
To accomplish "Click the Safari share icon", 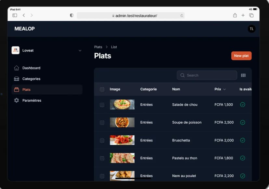I will pyautogui.click(x=235, y=15).
